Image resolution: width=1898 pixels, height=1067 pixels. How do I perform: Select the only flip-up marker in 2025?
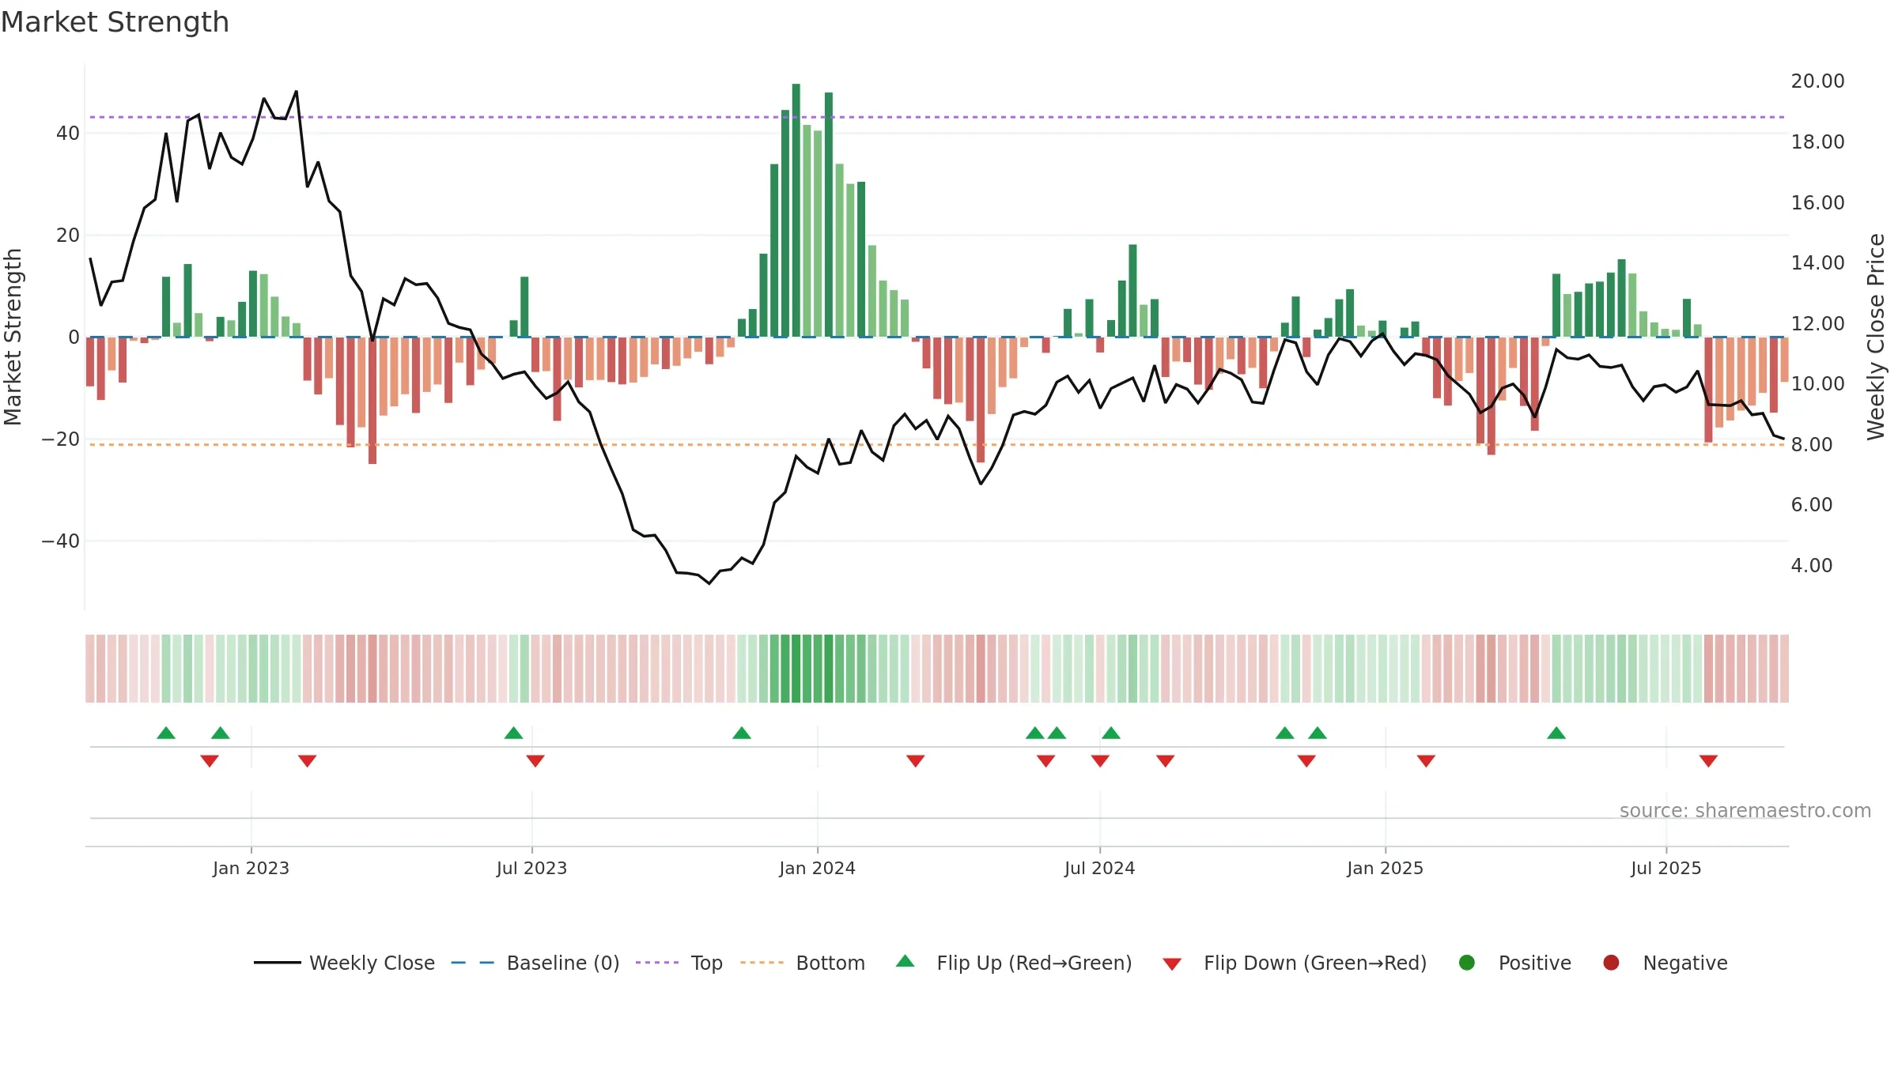(x=1556, y=733)
